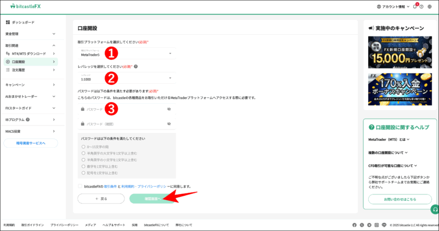Open footer メディア link
Image resolution: width=439 pixels, height=231 pixels.
(90, 225)
